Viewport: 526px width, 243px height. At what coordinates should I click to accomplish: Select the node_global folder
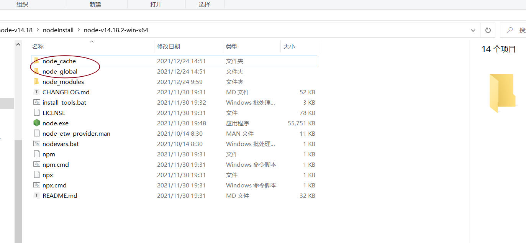tap(60, 71)
